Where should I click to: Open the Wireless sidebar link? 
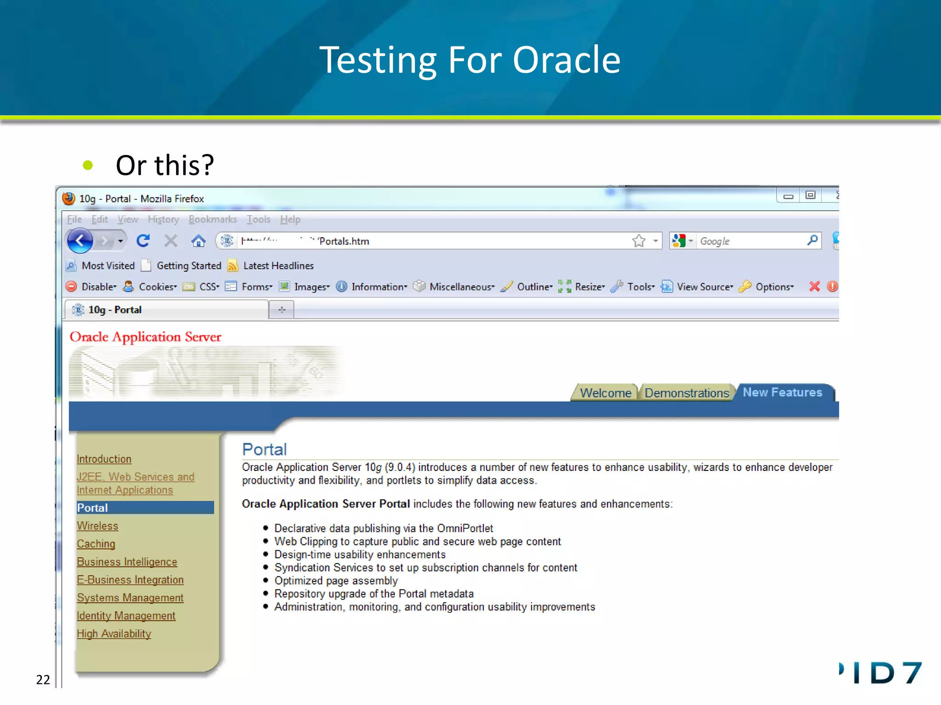97,526
